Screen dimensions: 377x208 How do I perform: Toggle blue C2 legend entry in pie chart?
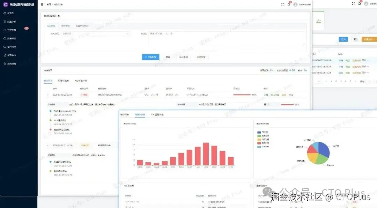coord(263,132)
